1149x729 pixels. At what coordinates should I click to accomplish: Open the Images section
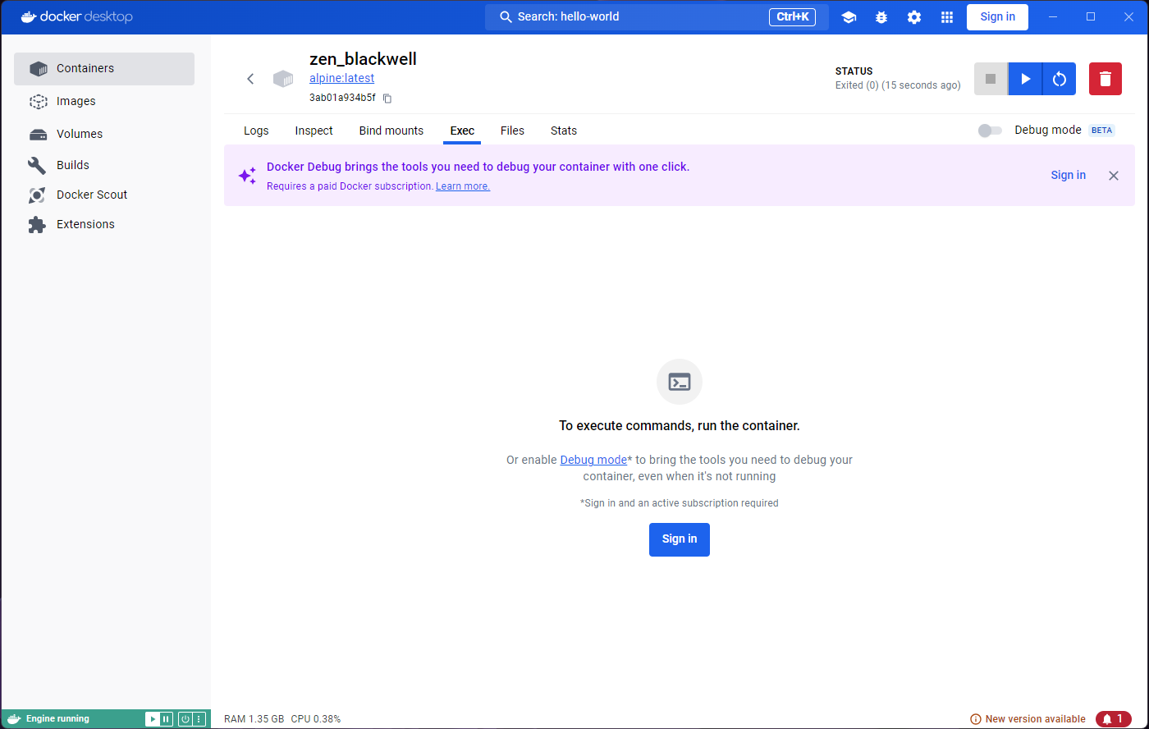[104, 102]
